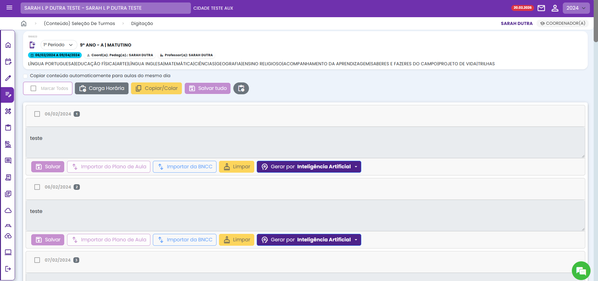Expand first Gerar por Inteligência Artificial dropdown
Image resolution: width=598 pixels, height=281 pixels.
pos(356,167)
